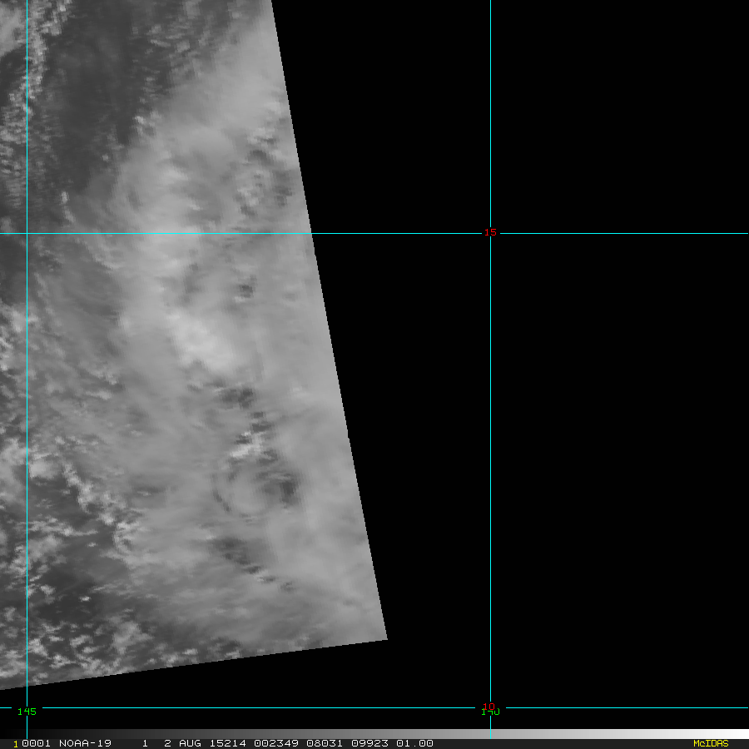This screenshot has width=749, height=749.
Task: Click the intersection of 15 latitude and 145 longitude lines
Action: (27, 233)
